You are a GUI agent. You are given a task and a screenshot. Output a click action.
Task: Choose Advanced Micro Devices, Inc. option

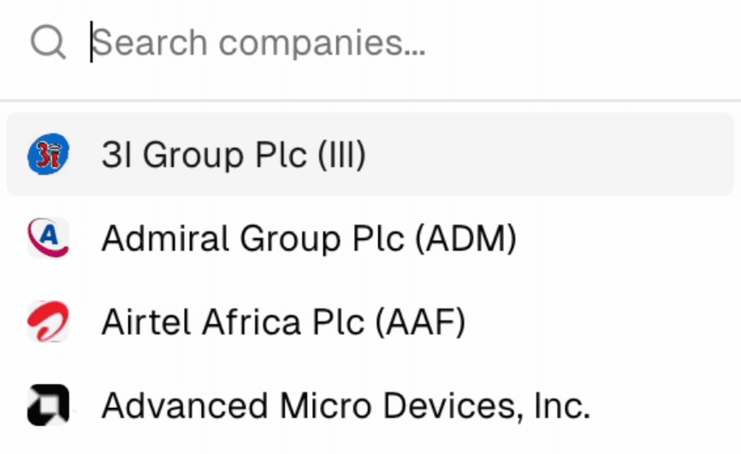click(346, 406)
